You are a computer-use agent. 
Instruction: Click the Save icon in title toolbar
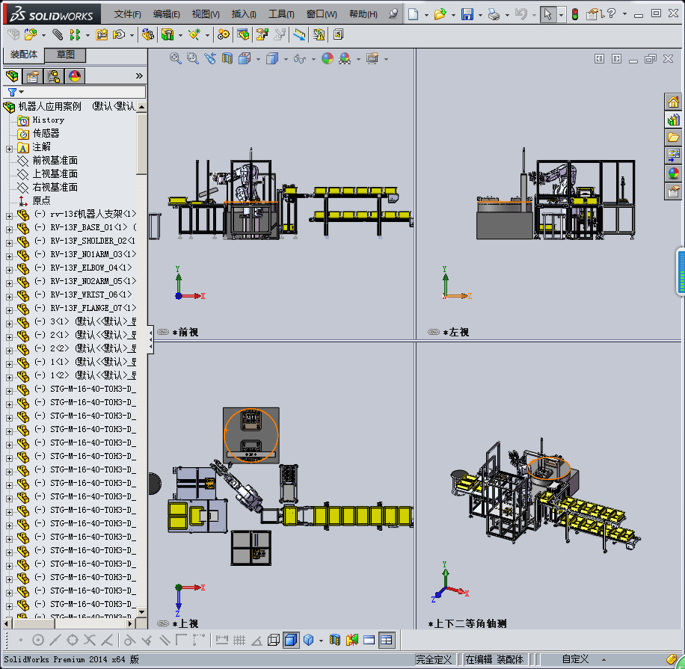467,14
